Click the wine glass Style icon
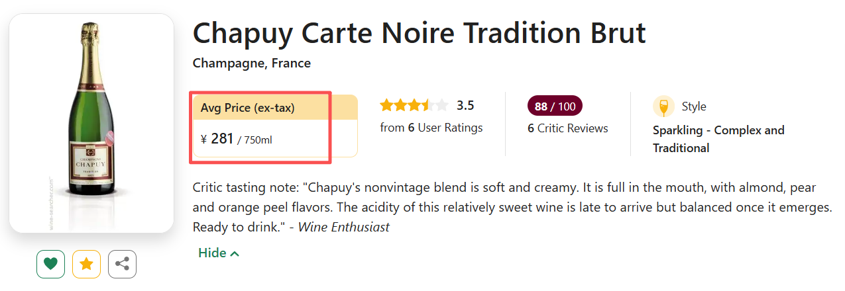Screen dimensions: 845x291 663,106
